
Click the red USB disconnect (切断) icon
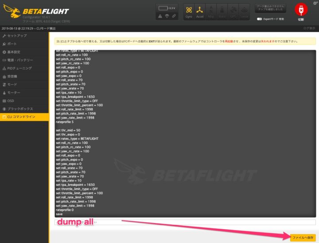[x=301, y=10]
